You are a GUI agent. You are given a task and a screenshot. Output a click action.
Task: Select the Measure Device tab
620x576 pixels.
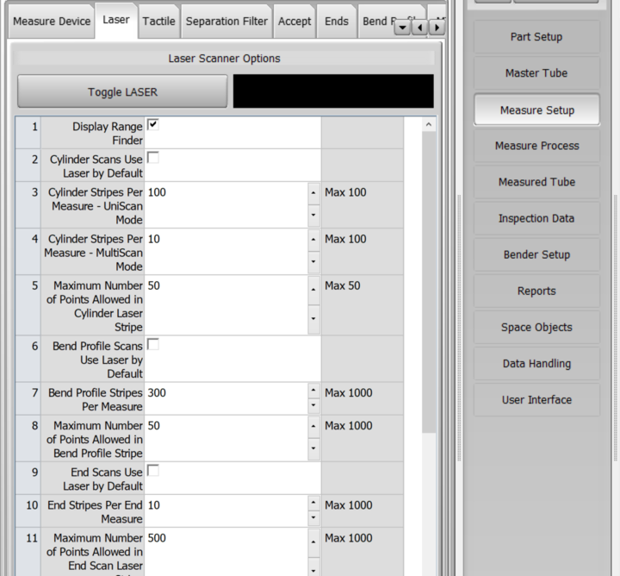(51, 22)
